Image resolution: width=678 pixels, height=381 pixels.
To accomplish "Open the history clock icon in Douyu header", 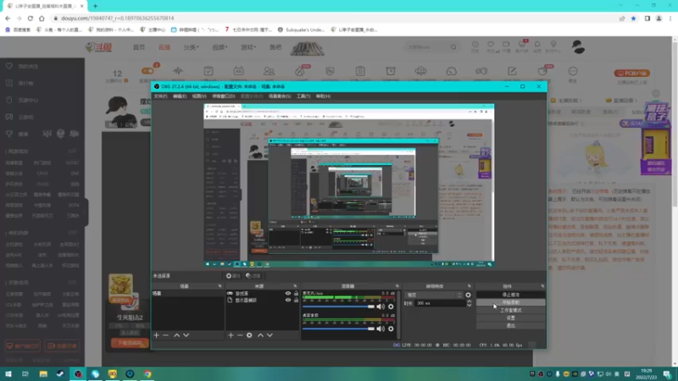I will point(475,45).
